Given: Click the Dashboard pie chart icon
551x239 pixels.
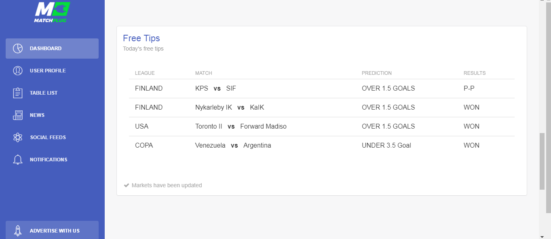Looking at the screenshot, I should click(x=18, y=49).
